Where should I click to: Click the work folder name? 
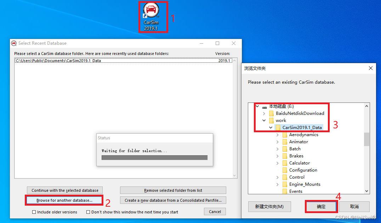281,121
